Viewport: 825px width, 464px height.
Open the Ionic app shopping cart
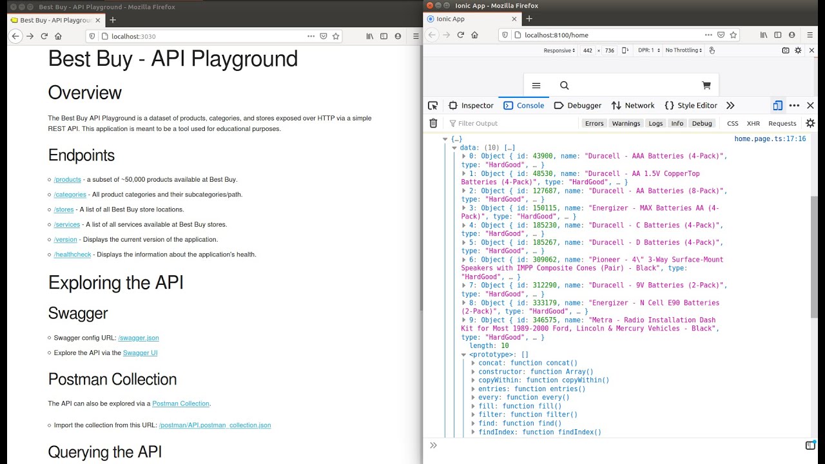(706, 85)
